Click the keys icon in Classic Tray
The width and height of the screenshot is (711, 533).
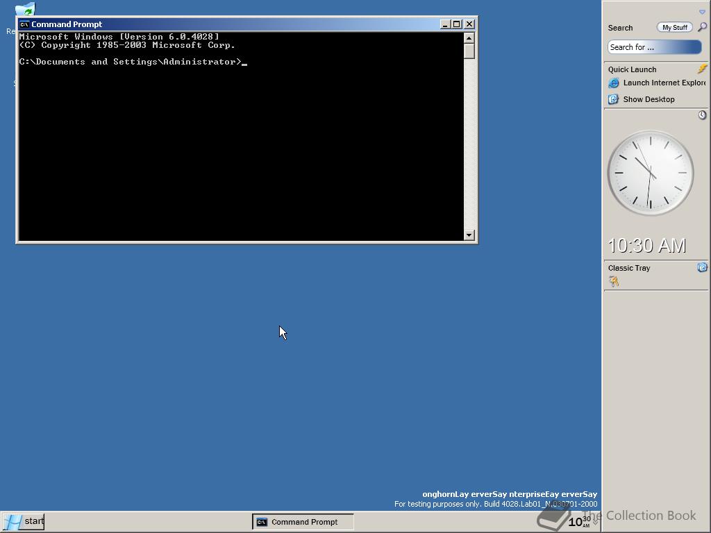[614, 282]
